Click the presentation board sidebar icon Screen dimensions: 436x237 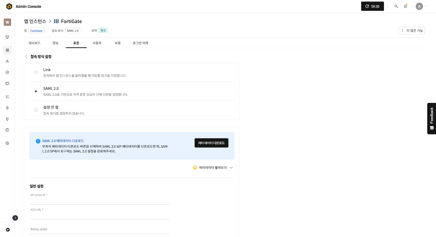(x=7, y=37)
